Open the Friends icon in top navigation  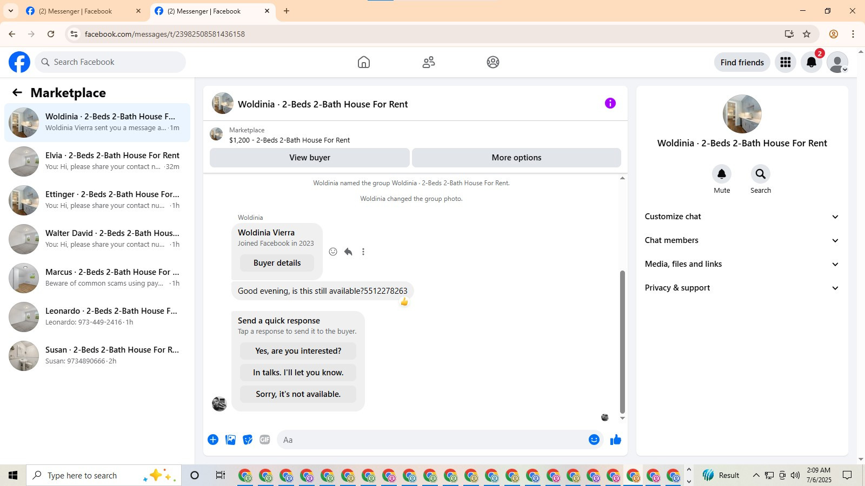(x=429, y=62)
